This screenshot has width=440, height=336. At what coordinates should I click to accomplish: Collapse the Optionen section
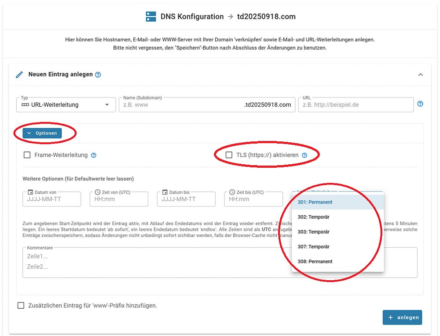[x=43, y=133]
